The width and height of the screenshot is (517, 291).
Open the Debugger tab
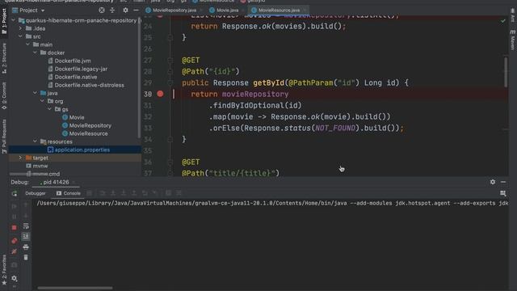tap(36, 193)
